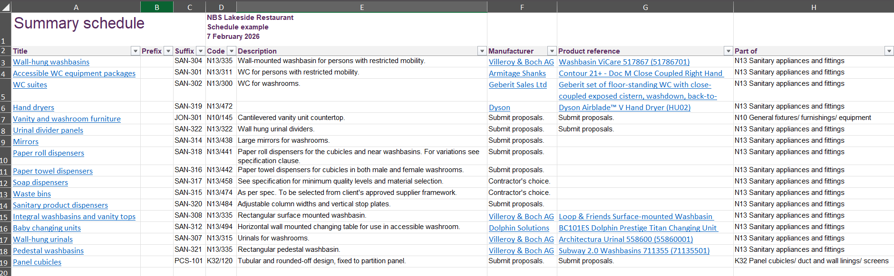Open the Dyson manufacturer link
The height and width of the screenshot is (276, 894).
point(499,108)
